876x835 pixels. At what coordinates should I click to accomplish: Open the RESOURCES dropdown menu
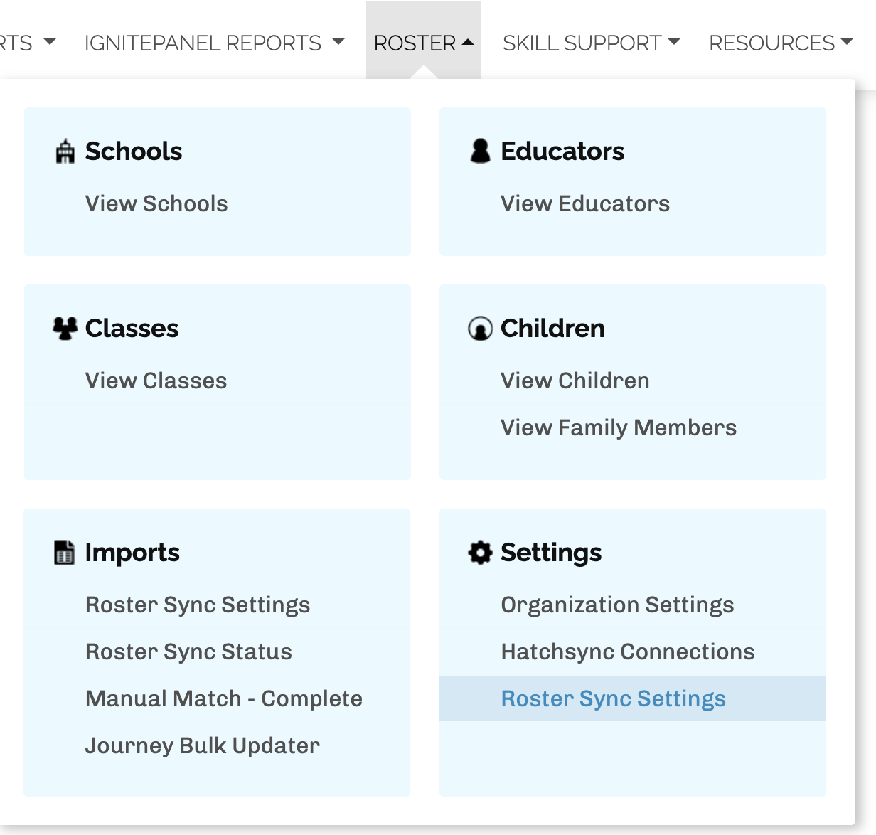pyautogui.click(x=781, y=43)
